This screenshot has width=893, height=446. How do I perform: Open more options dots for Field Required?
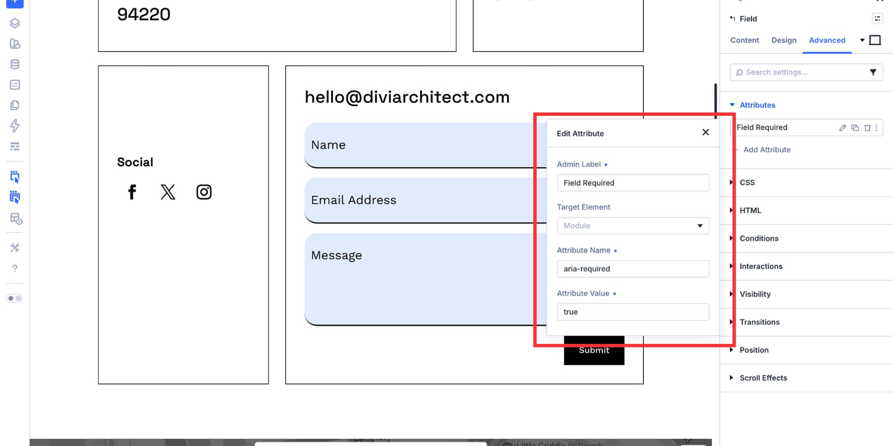coord(877,128)
